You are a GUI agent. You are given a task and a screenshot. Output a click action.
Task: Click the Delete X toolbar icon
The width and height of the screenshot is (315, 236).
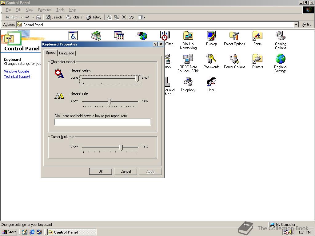(124, 17)
